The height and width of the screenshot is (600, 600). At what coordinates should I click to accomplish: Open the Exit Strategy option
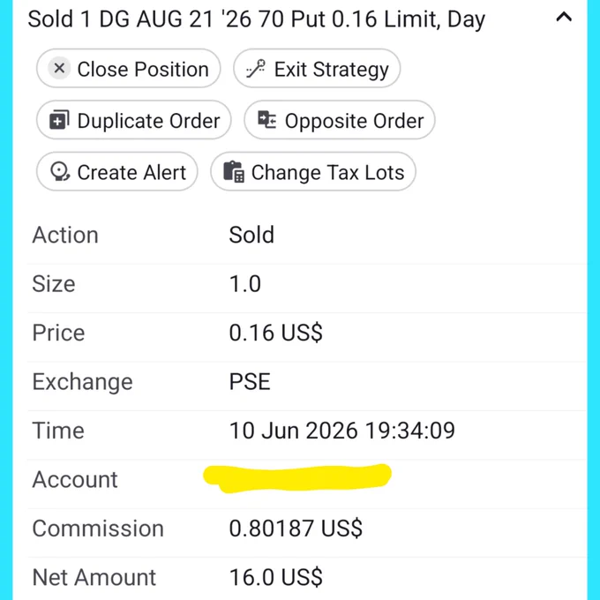(x=317, y=69)
